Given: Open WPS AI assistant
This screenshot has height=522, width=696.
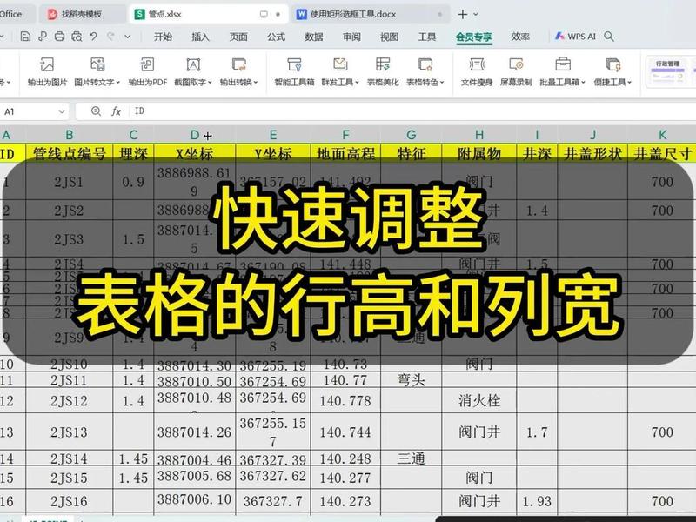Looking at the screenshot, I should (575, 37).
